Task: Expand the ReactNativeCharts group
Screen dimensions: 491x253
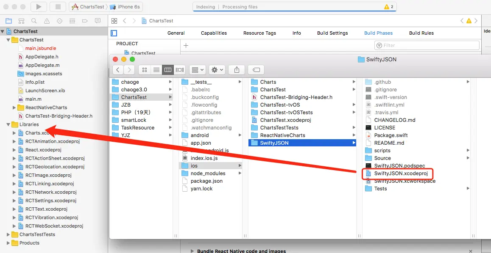Action: [14, 107]
